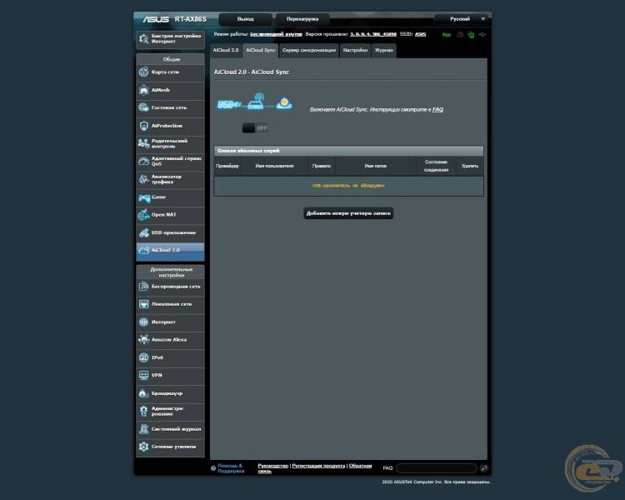The image size is (625, 500).
Task: Open the firmware version link
Action: [x=373, y=34]
